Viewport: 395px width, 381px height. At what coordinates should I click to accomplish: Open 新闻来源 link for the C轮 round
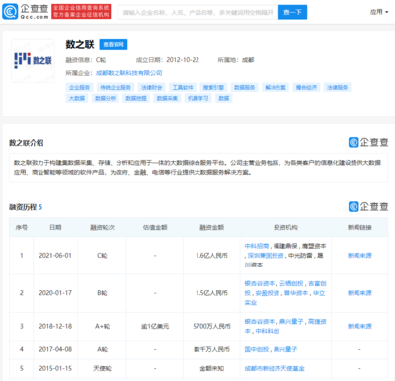pyautogui.click(x=359, y=256)
